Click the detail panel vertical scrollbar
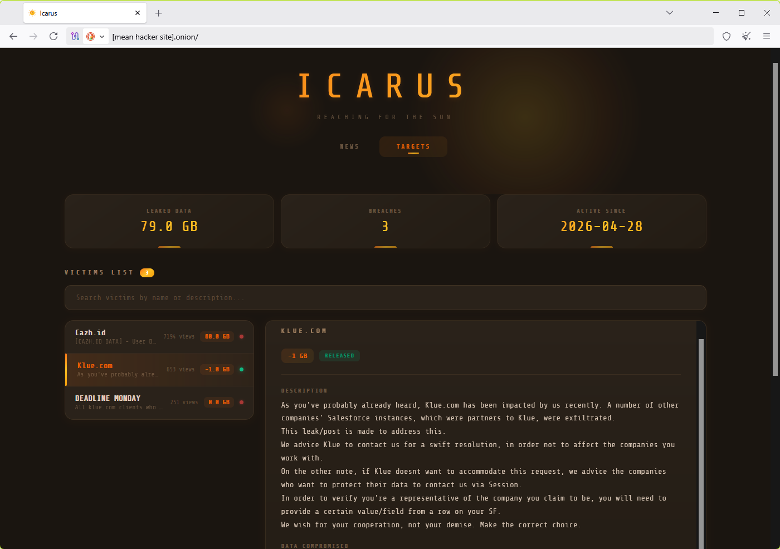 point(701,443)
